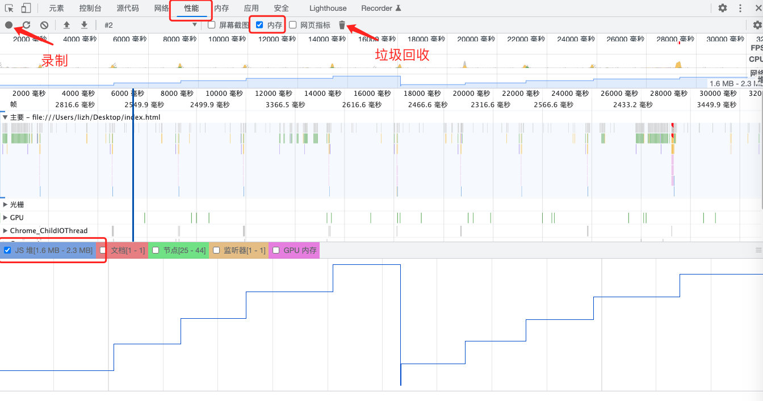Open the 安全 tab
The image size is (763, 401).
[x=281, y=8]
